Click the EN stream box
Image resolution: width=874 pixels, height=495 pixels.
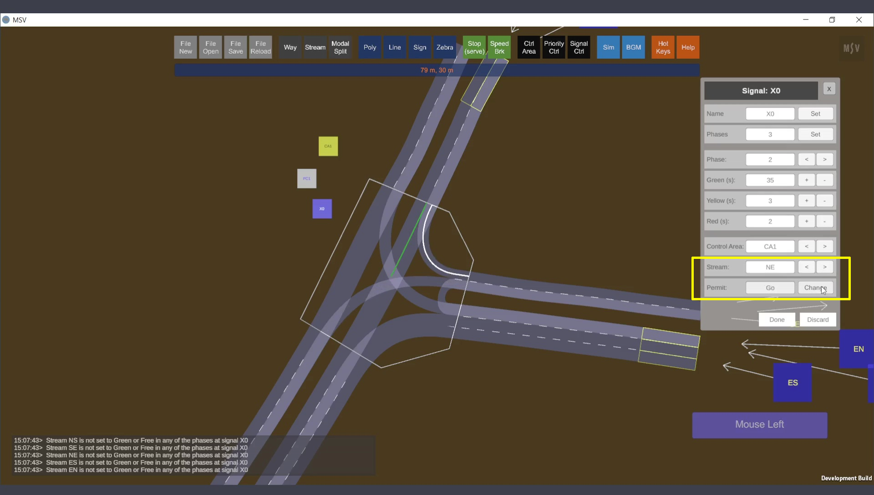pyautogui.click(x=858, y=349)
